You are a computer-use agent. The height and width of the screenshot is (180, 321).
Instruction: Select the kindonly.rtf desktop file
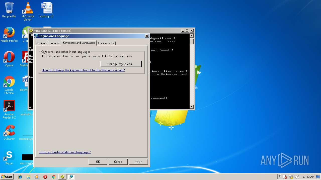coord(47,10)
